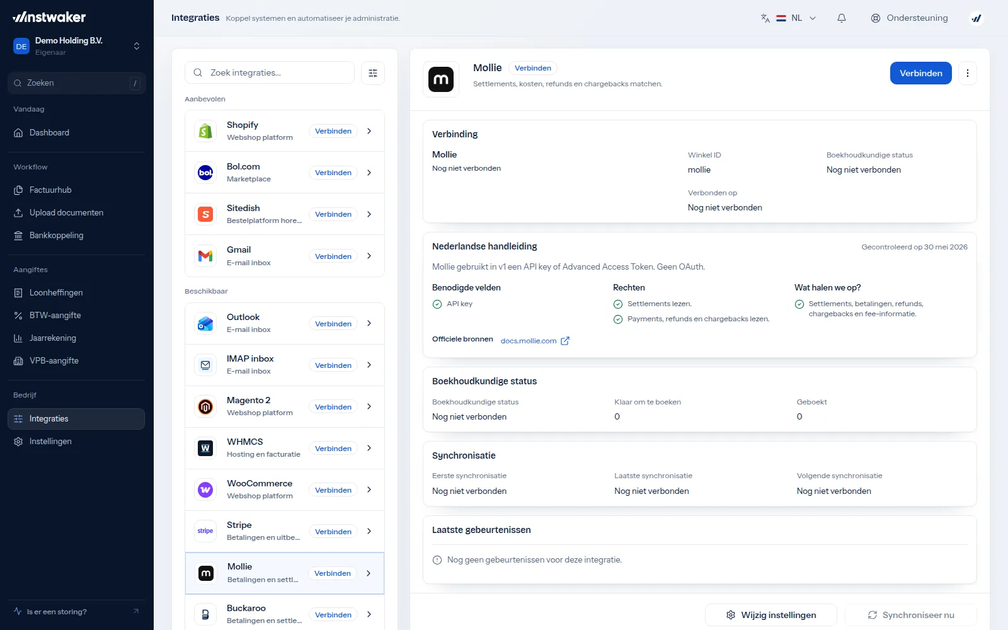Click the Dashboard home icon
The width and height of the screenshot is (1008, 630).
[x=18, y=133]
